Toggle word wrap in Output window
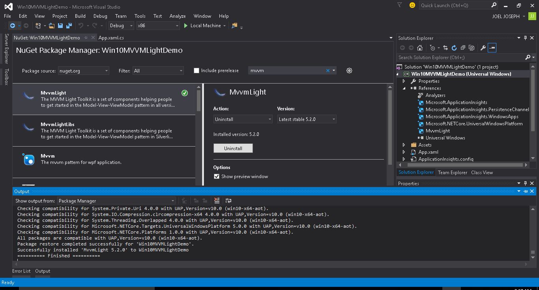539x290 pixels. tap(228, 201)
